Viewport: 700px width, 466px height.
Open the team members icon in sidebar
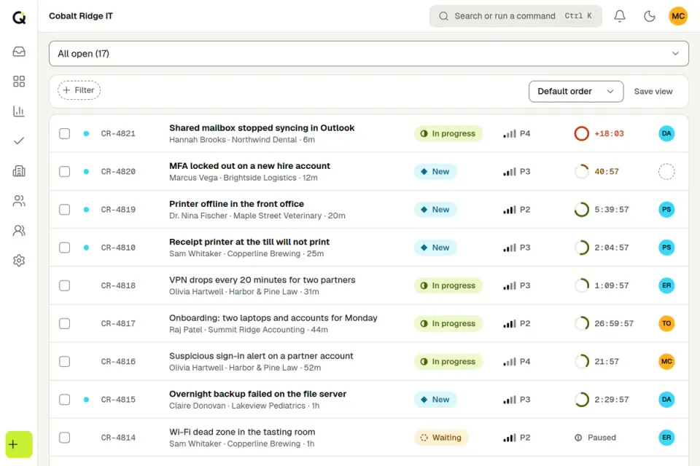tap(19, 231)
